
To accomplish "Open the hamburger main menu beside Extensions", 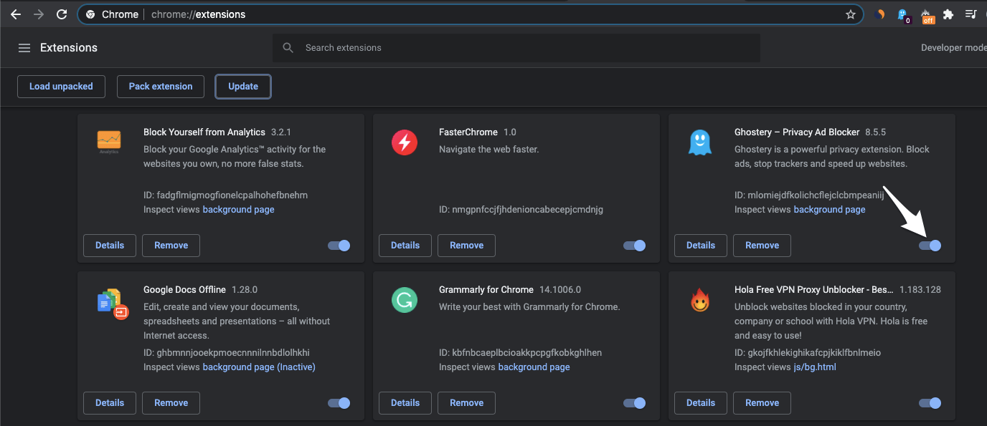I will 24,48.
